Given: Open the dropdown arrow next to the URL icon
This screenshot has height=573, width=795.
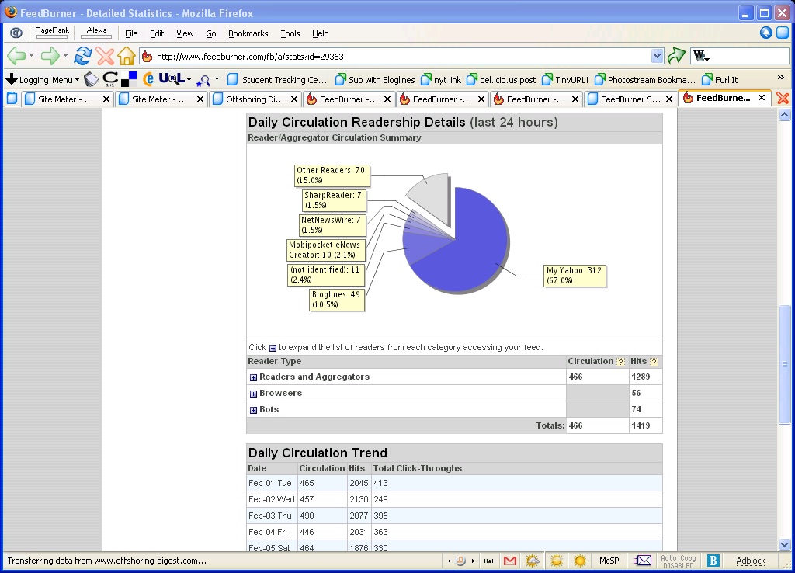Looking at the screenshot, I should click(x=189, y=80).
